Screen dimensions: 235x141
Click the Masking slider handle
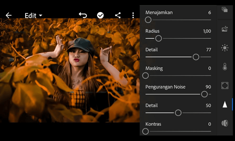pos(145,76)
